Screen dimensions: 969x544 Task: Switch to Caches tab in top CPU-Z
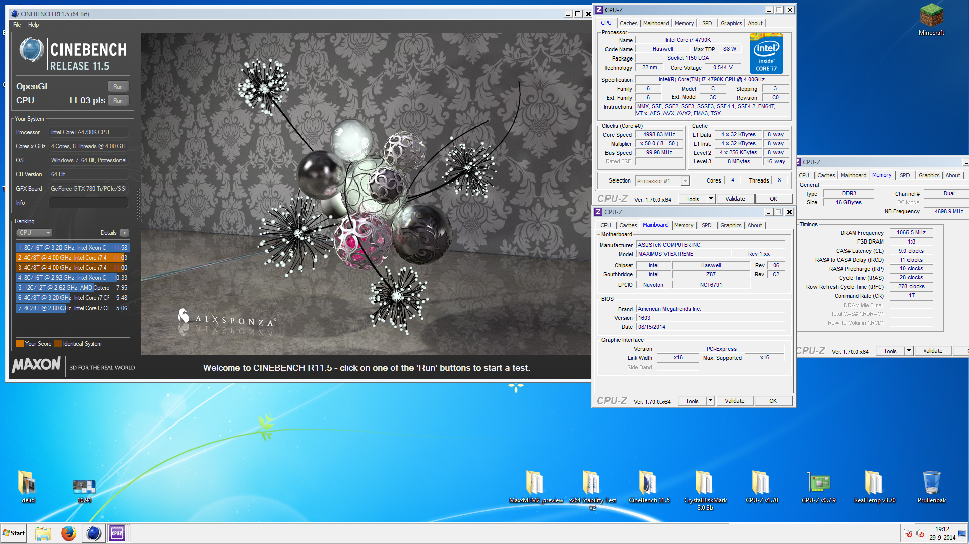(x=628, y=23)
